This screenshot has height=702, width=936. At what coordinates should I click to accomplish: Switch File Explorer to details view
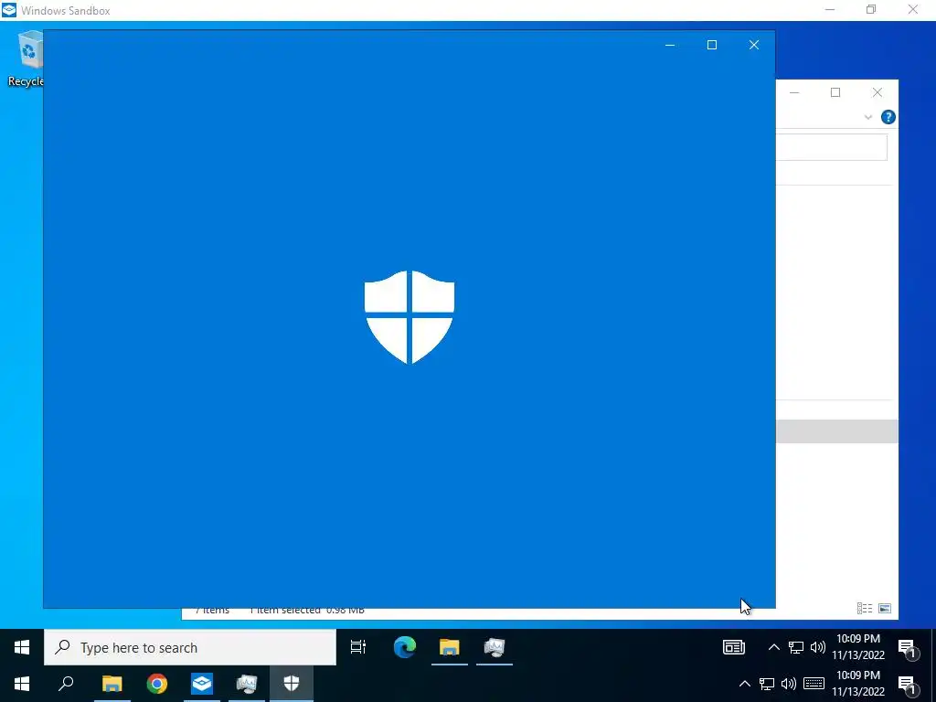[865, 608]
